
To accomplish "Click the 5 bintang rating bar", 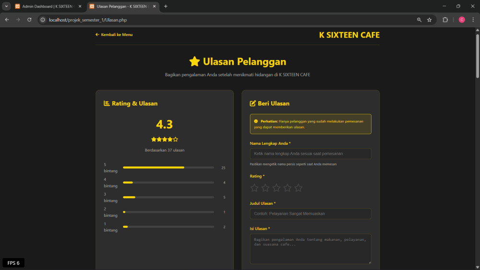I will (x=168, y=167).
